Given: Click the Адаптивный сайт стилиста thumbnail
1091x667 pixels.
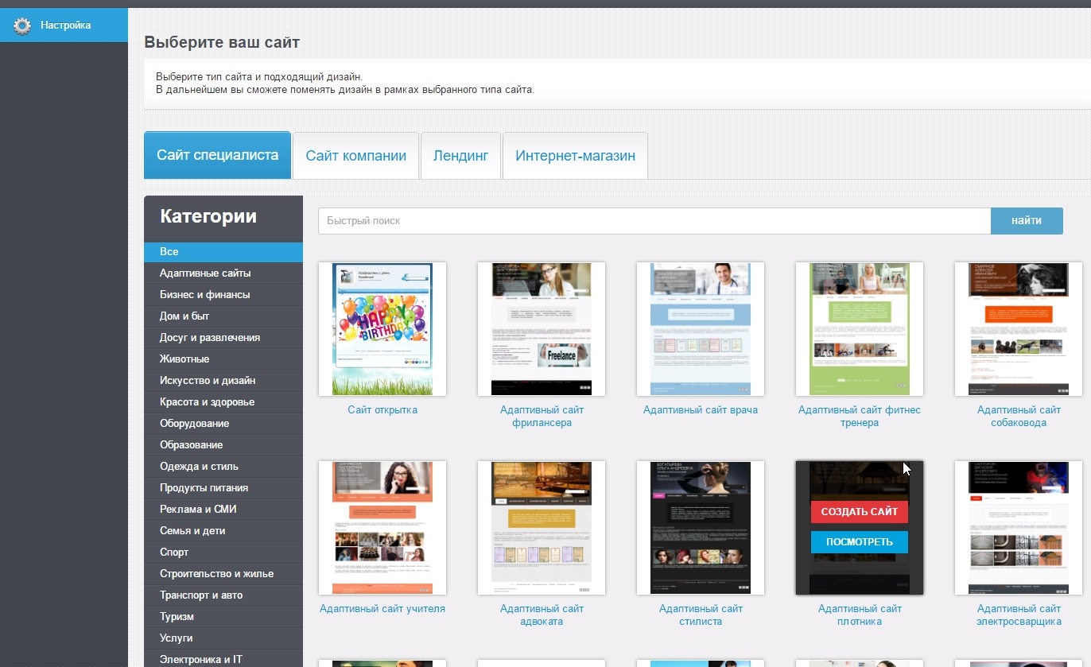Looking at the screenshot, I should (x=700, y=527).
